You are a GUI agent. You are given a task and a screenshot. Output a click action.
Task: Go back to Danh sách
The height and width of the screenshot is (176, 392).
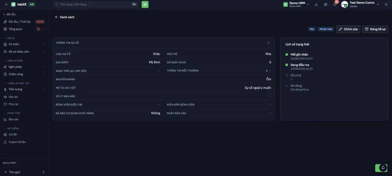pos(65,17)
